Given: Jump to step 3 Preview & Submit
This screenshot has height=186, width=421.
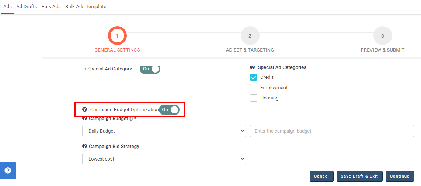Looking at the screenshot, I should tap(382, 36).
